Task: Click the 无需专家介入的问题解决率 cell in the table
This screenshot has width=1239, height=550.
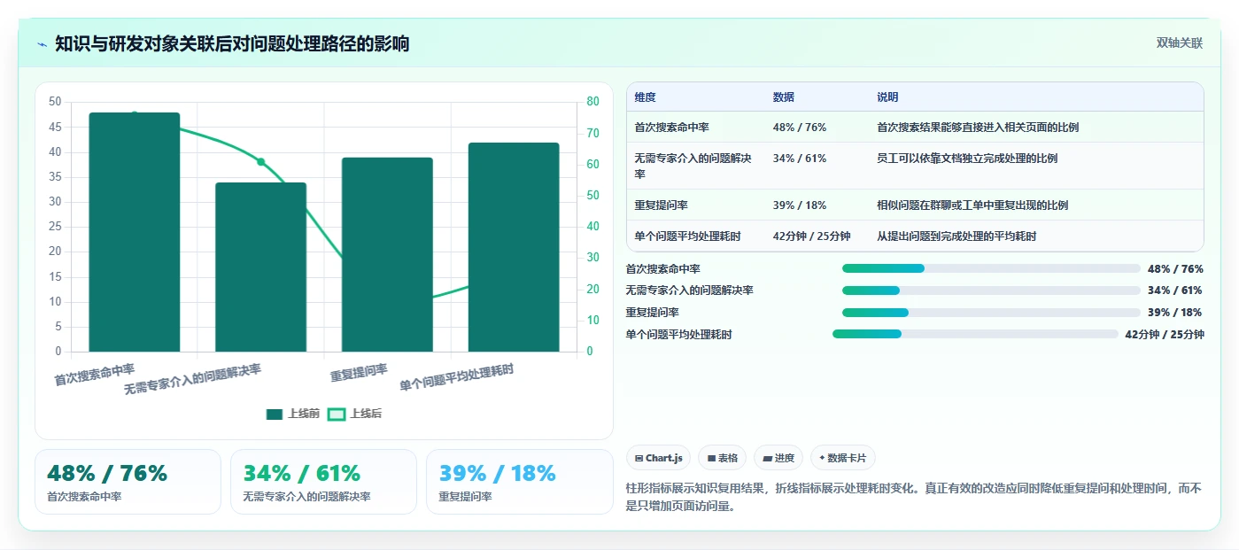Action: 694,167
